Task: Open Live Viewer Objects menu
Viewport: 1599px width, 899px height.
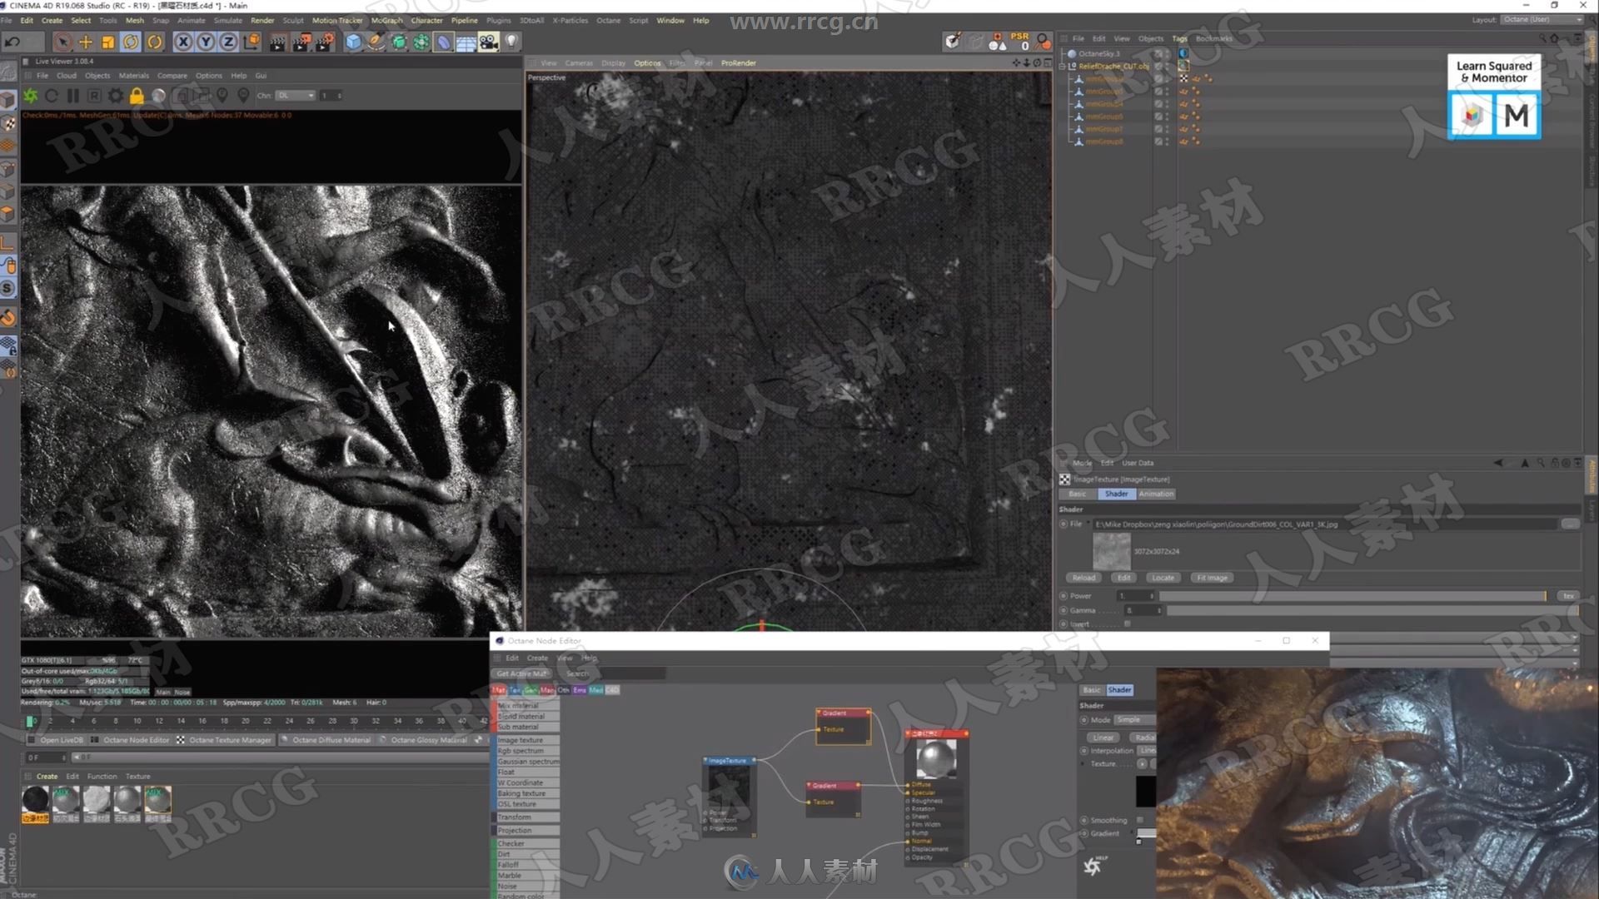Action: click(x=97, y=76)
